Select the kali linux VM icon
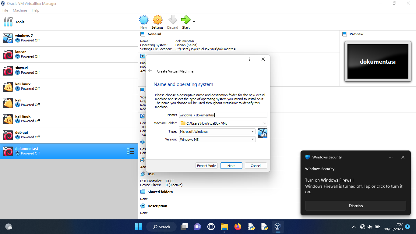The image size is (416, 234). pyautogui.click(x=8, y=87)
